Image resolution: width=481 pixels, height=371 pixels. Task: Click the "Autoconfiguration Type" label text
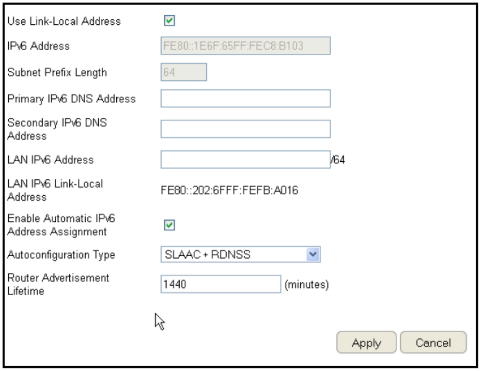[x=62, y=255]
